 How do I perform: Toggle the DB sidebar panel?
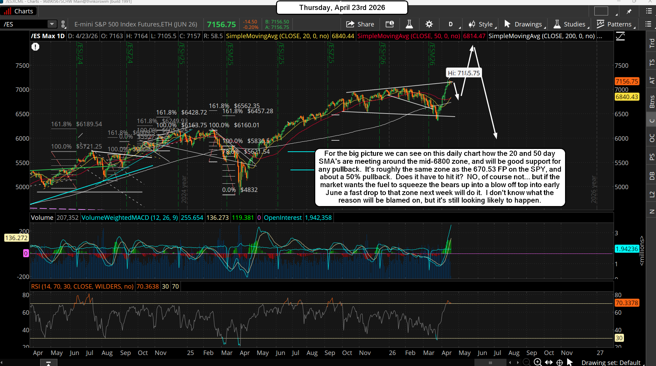pyautogui.click(x=652, y=176)
